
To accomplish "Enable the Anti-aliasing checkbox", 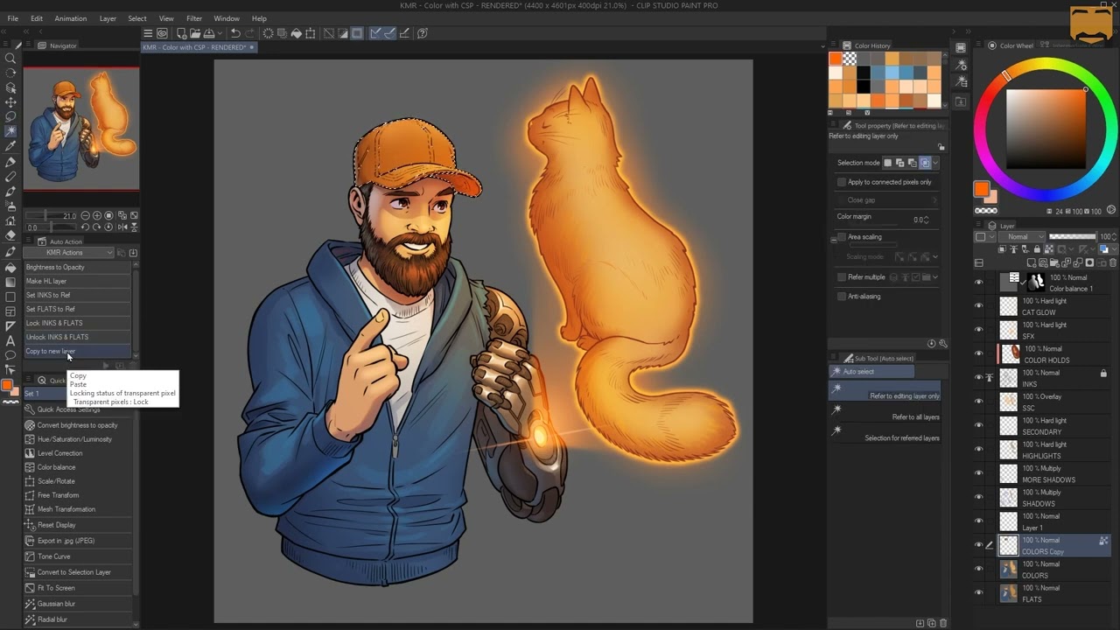I will [842, 297].
